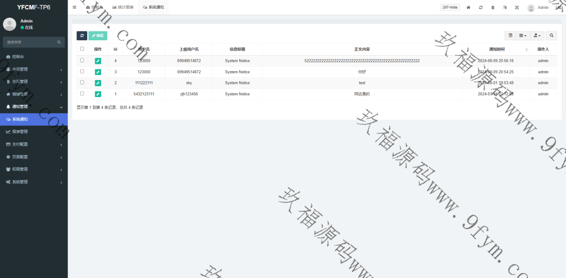Image resolution: width=566 pixels, height=278 pixels.
Task: Open the table search magnifier button
Action: pyautogui.click(x=552, y=35)
